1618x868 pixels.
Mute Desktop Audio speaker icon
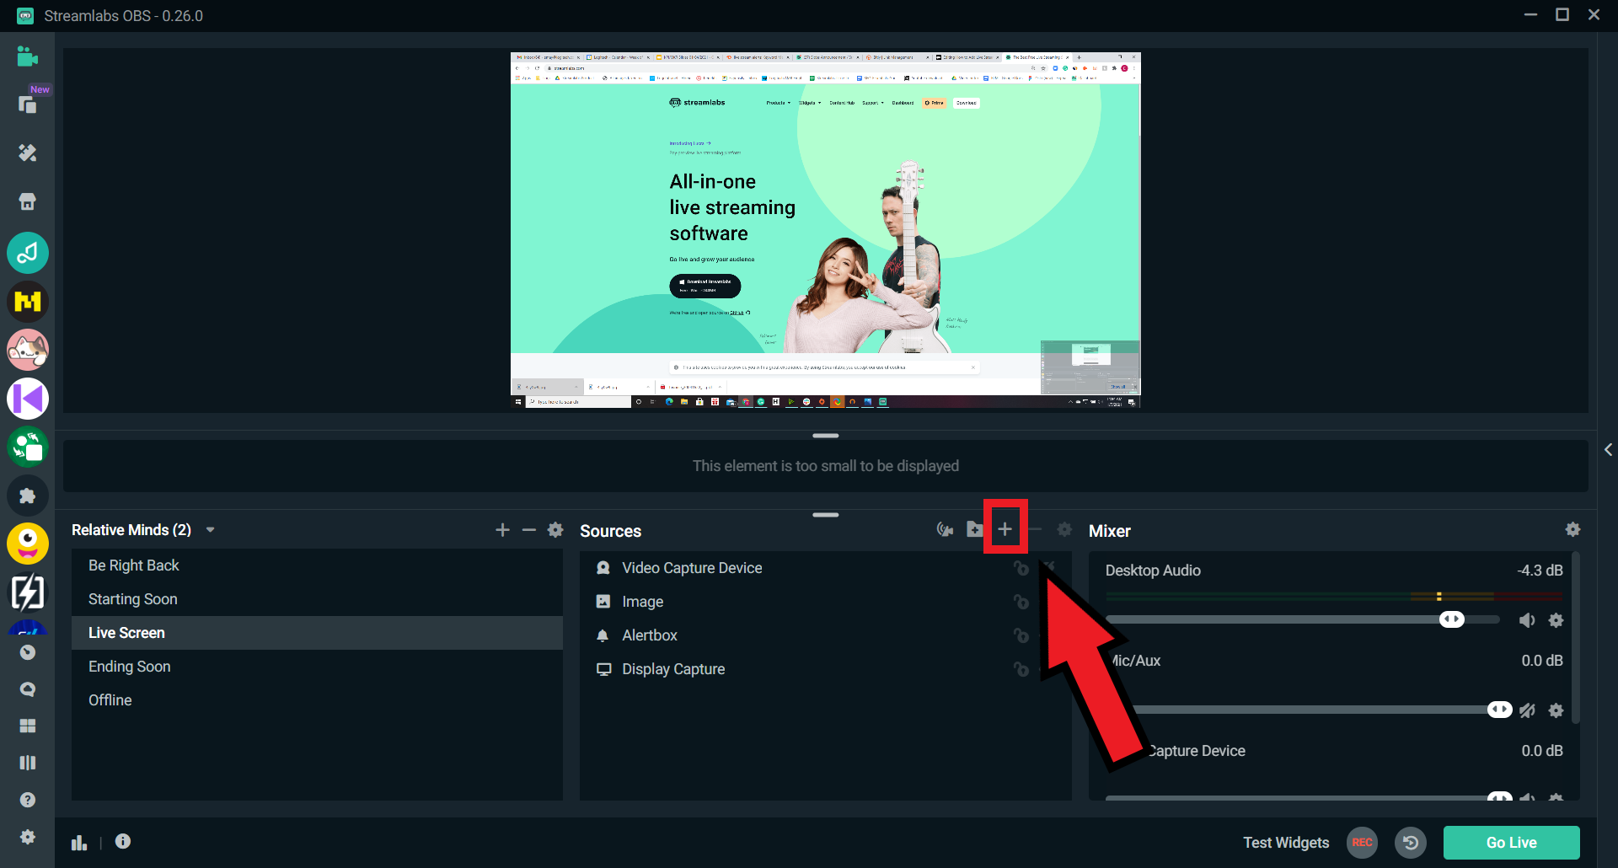1527,620
